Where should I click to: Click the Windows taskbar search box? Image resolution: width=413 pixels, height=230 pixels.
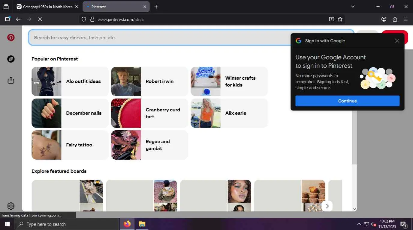point(67,224)
